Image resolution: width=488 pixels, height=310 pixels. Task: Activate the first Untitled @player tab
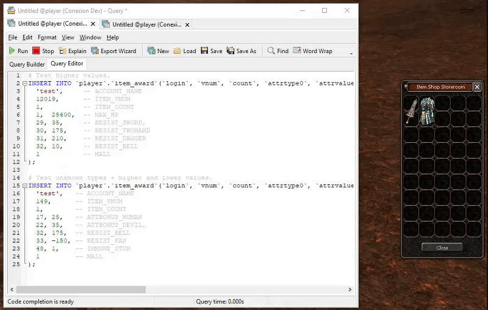coord(52,24)
